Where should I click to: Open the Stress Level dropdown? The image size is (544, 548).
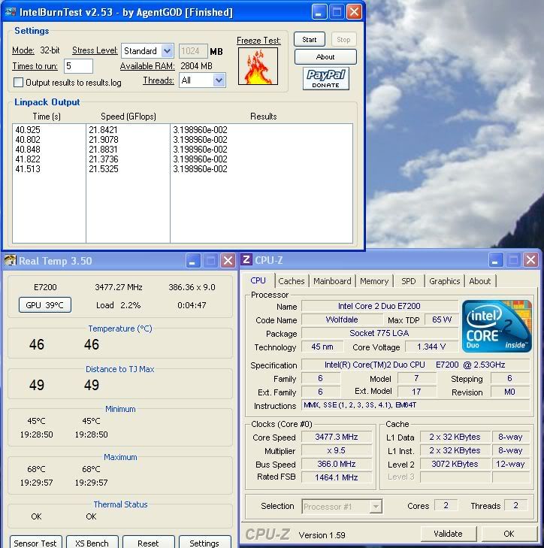pyautogui.click(x=167, y=51)
